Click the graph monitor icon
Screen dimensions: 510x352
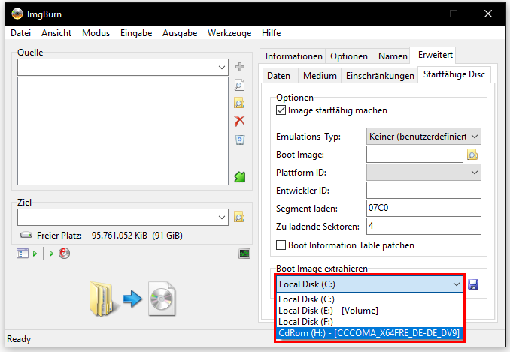pyautogui.click(x=244, y=254)
